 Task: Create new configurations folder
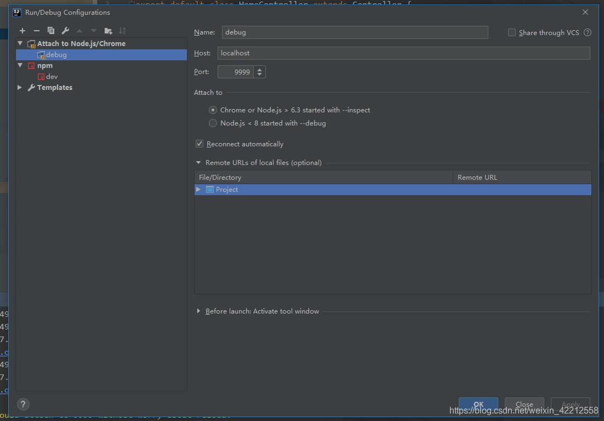[x=108, y=31]
